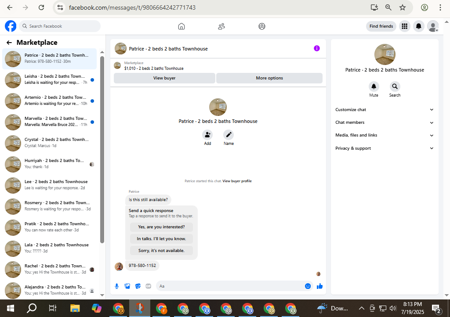Open the Hurriyah conversation
The height and width of the screenshot is (317, 450).
(49, 164)
